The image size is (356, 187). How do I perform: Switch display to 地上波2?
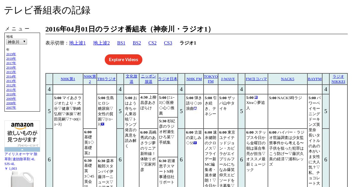point(101,43)
